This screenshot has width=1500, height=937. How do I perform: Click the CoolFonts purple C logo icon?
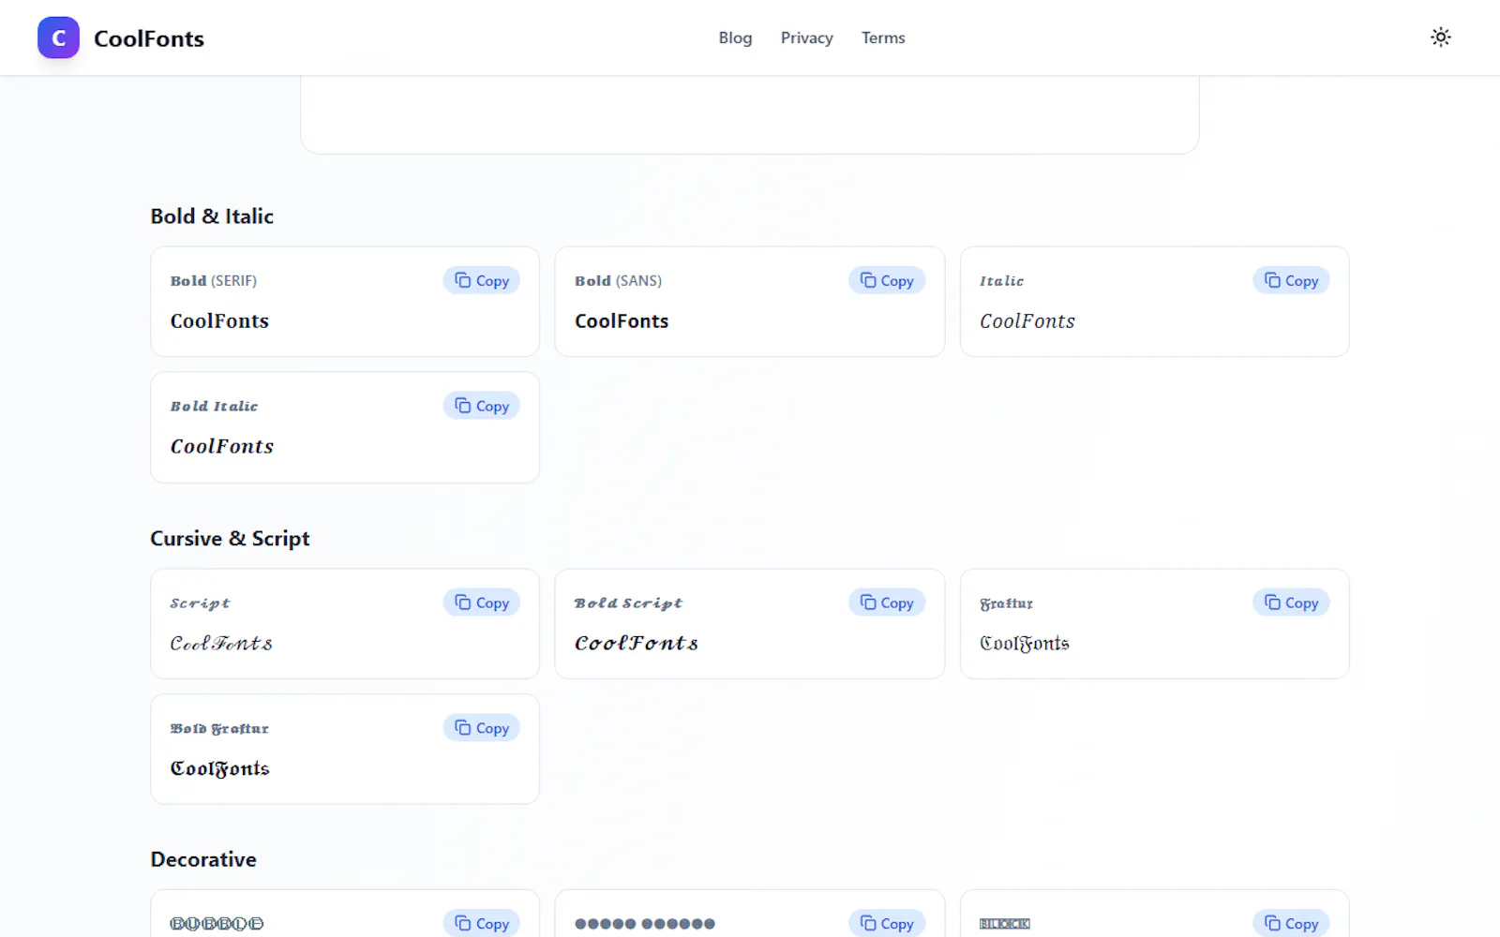pyautogui.click(x=58, y=37)
